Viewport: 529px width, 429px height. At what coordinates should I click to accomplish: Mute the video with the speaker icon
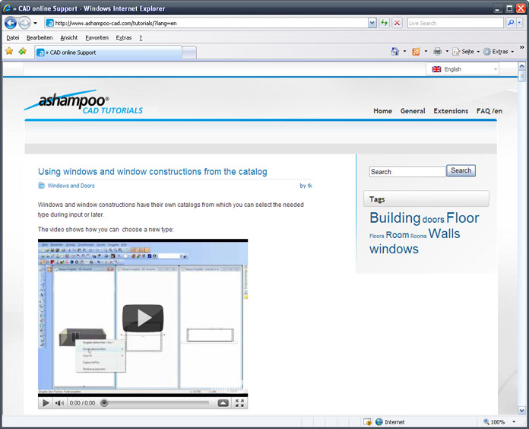[x=60, y=403]
